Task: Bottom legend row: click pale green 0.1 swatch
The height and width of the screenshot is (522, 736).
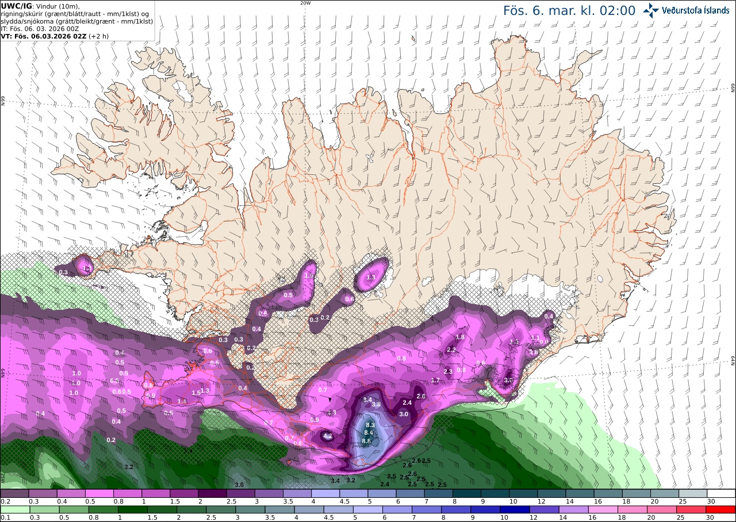Action: (x=14, y=509)
